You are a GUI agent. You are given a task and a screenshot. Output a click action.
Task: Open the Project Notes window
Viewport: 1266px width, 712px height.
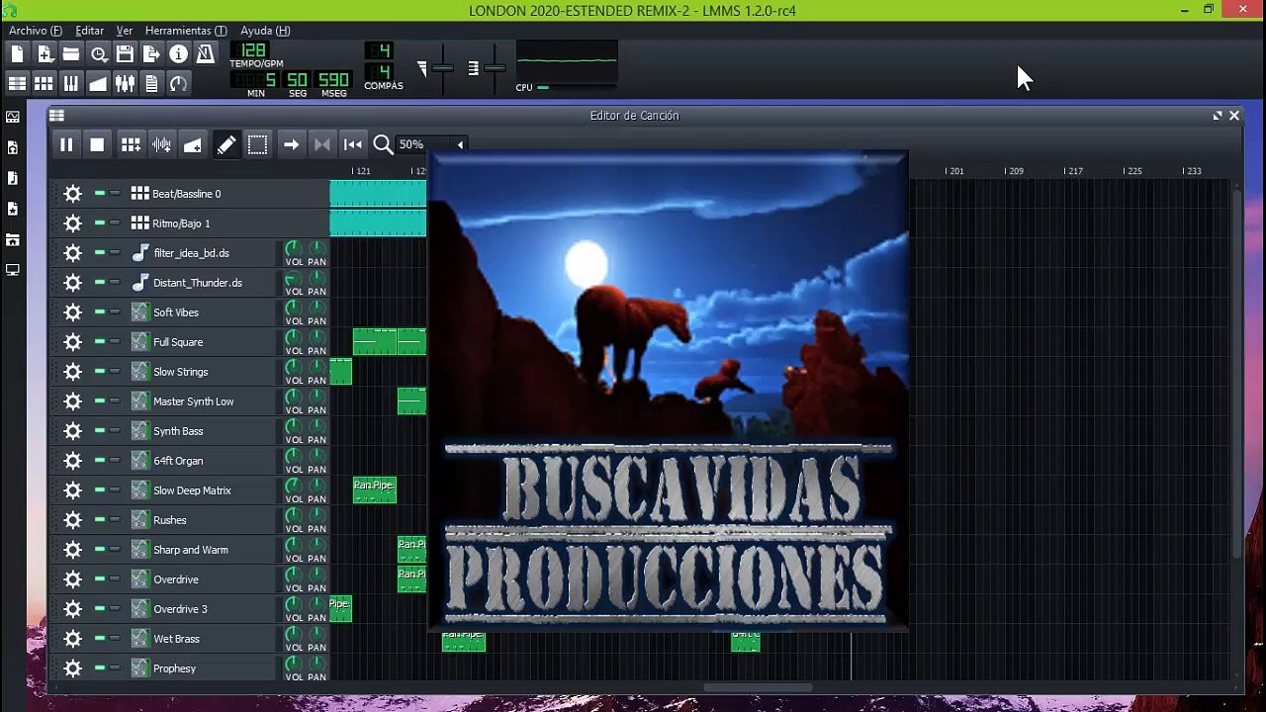point(151,84)
